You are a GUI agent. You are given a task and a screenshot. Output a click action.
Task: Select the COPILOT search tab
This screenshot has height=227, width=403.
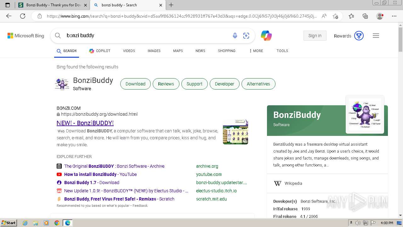(99, 51)
